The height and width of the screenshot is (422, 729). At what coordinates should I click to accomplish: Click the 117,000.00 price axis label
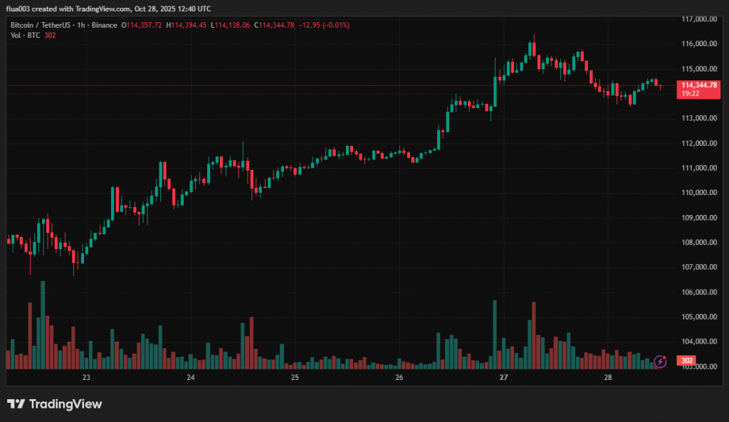click(698, 19)
